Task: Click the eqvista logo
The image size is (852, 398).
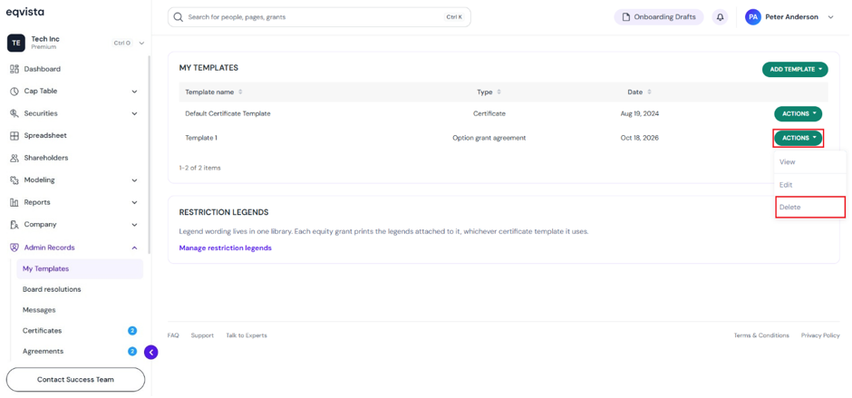Action: coord(25,12)
